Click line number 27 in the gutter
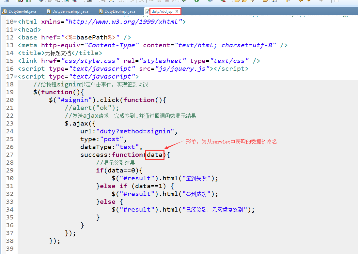 [10, 155]
